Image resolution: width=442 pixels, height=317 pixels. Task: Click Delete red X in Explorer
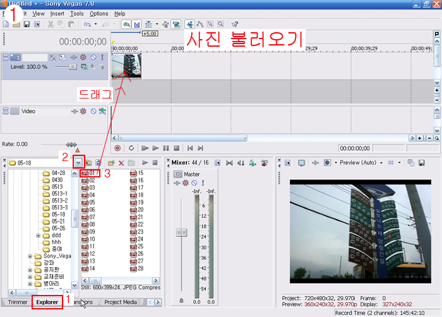121,163
